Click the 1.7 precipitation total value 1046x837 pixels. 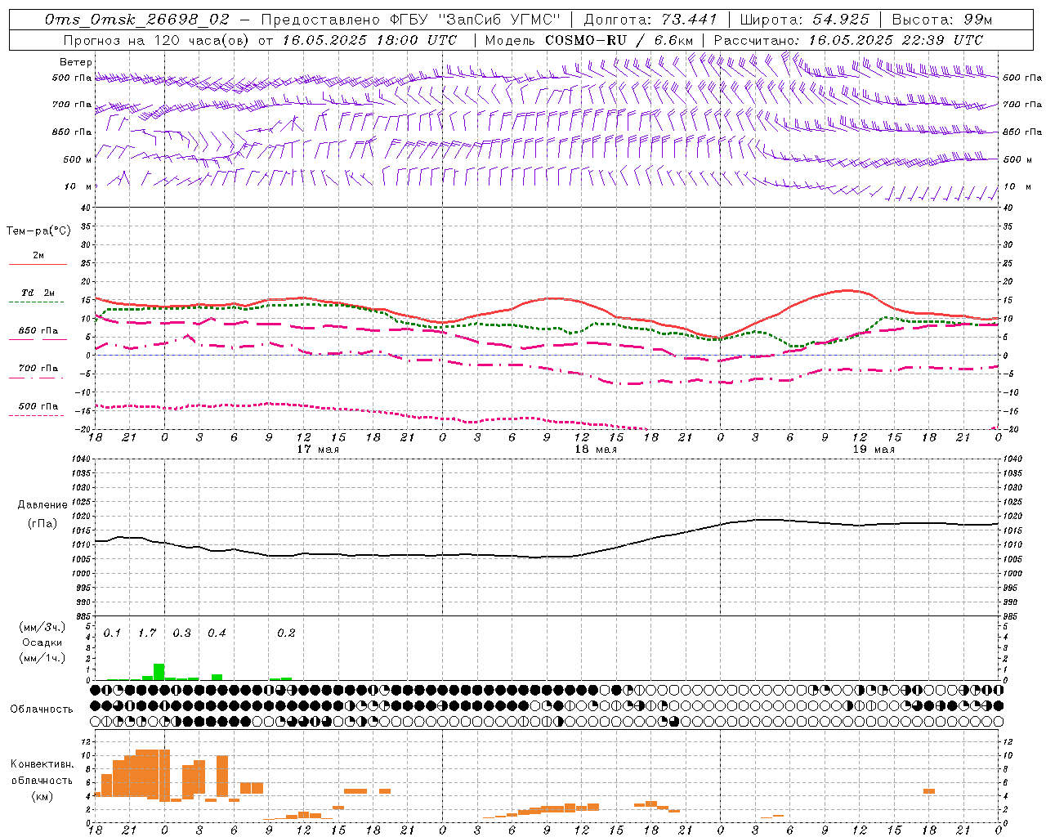pos(147,633)
